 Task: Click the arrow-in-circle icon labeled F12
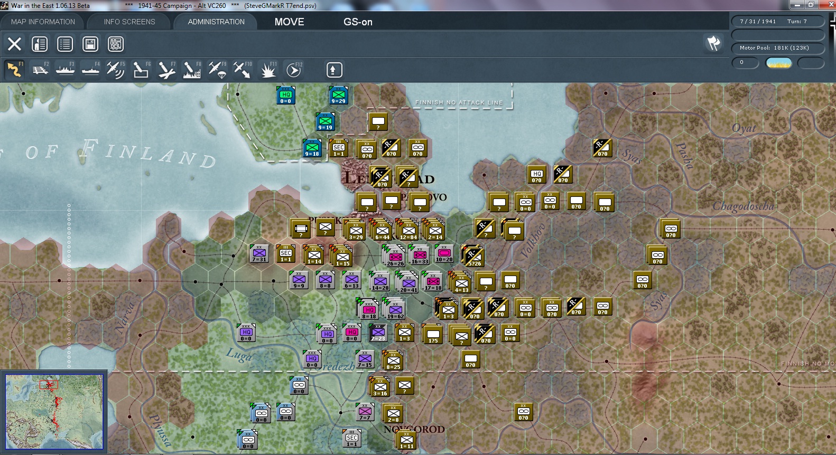click(294, 70)
